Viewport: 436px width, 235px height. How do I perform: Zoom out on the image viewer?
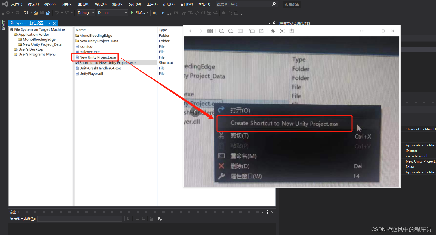coord(231,31)
